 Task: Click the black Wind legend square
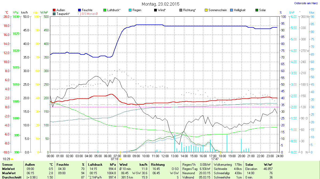155,10
